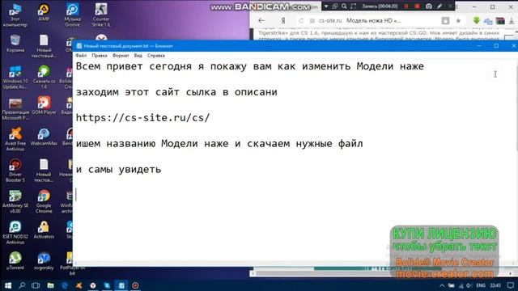Switch to Yandex Browser on taskbar
The height and width of the screenshot is (291, 518).
coord(93,285)
